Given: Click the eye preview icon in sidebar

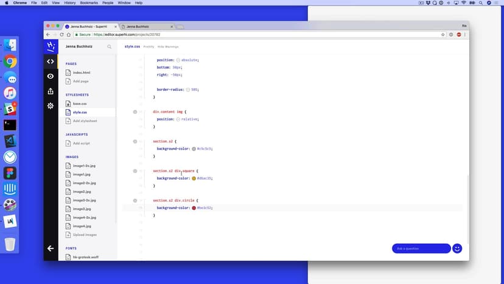Looking at the screenshot, I should click(51, 76).
